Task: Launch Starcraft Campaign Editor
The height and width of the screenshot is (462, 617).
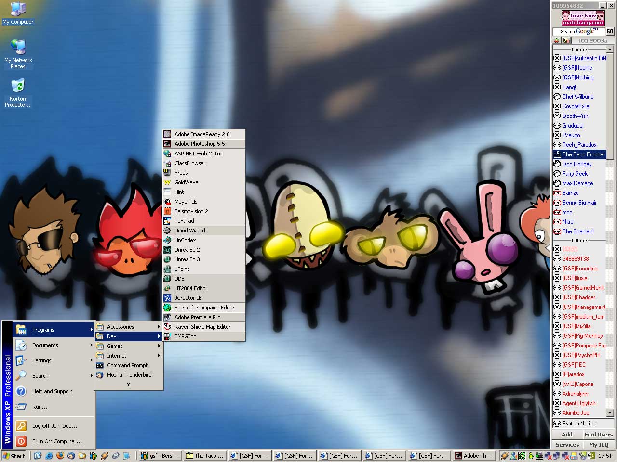Action: pyautogui.click(x=204, y=308)
